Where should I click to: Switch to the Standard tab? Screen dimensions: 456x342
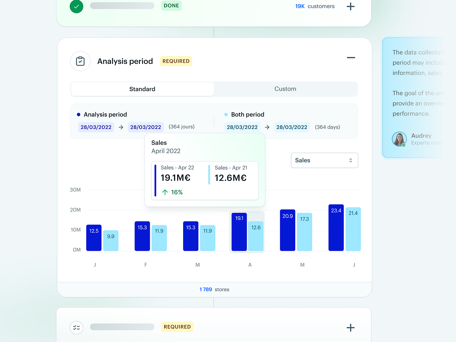coord(142,89)
